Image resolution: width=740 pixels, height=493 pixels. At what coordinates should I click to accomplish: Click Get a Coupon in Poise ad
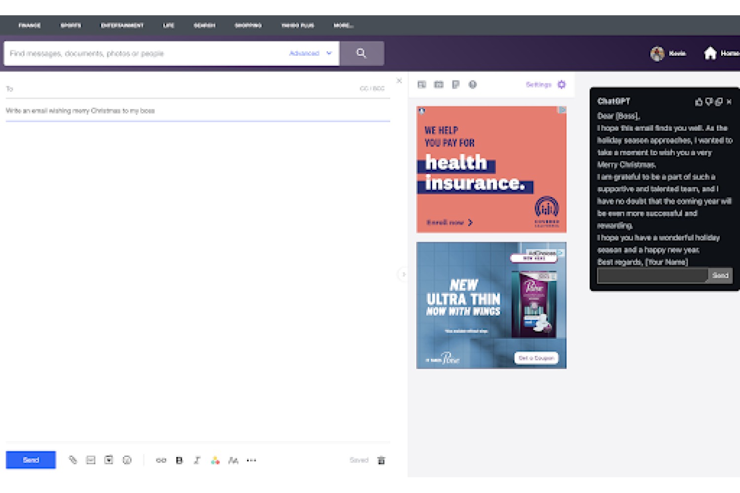(x=536, y=358)
